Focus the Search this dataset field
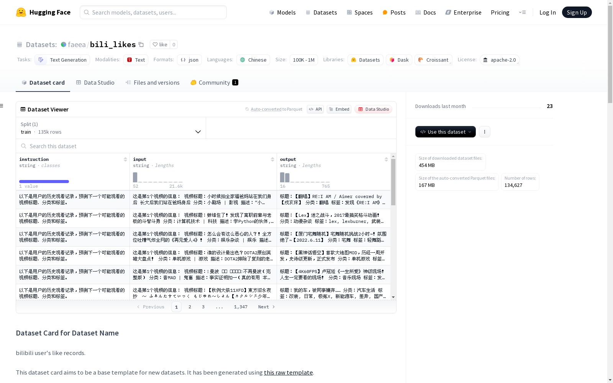 [206, 146]
